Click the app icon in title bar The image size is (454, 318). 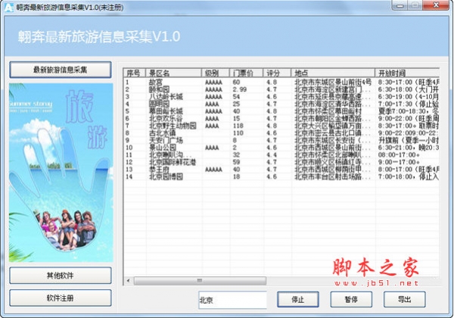[9, 8]
